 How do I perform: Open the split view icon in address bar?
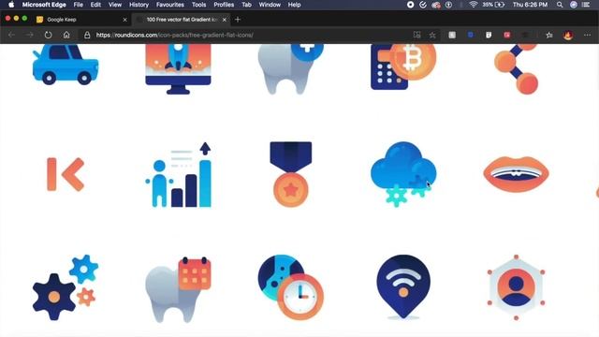pos(416,35)
